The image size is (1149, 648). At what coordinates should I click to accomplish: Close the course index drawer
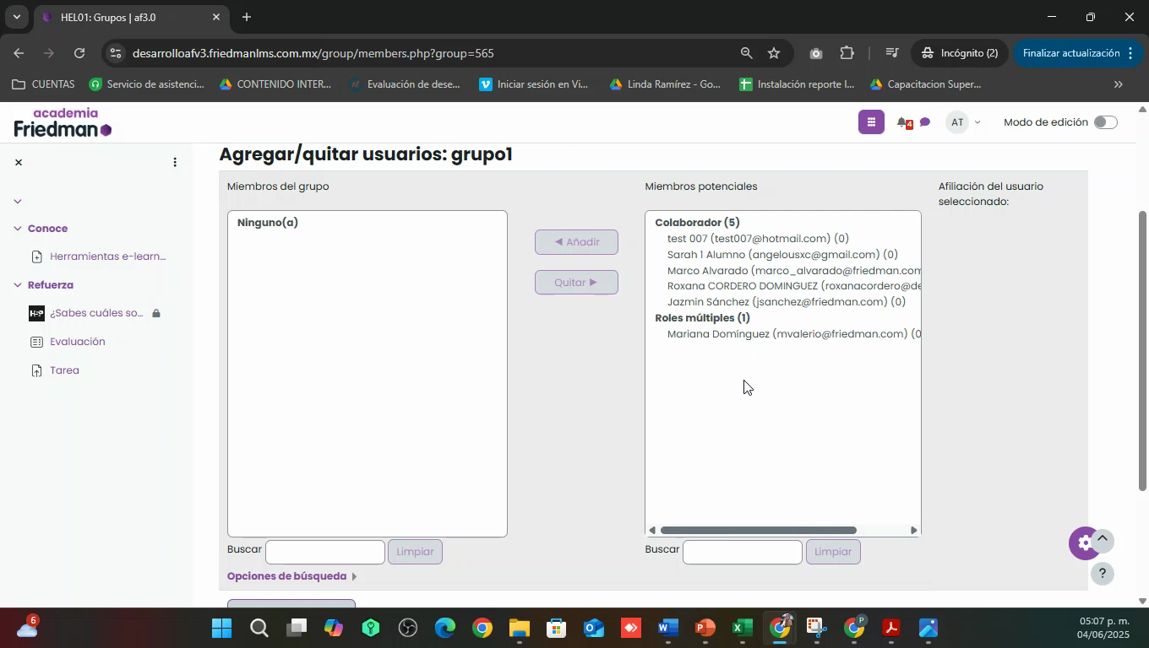19,162
